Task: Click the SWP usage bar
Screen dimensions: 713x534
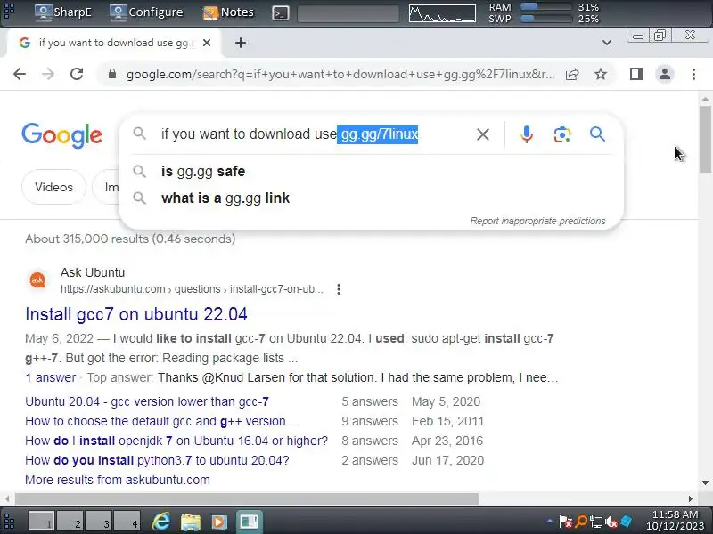Action: pyautogui.click(x=545, y=19)
